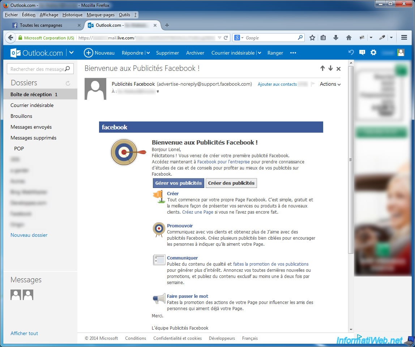The width and height of the screenshot is (415, 347).
Task: Open the Affichage menu
Action: click(x=49, y=15)
